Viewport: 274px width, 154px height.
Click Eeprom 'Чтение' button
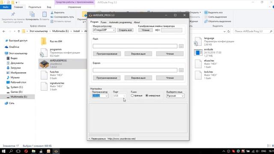(x=170, y=78)
